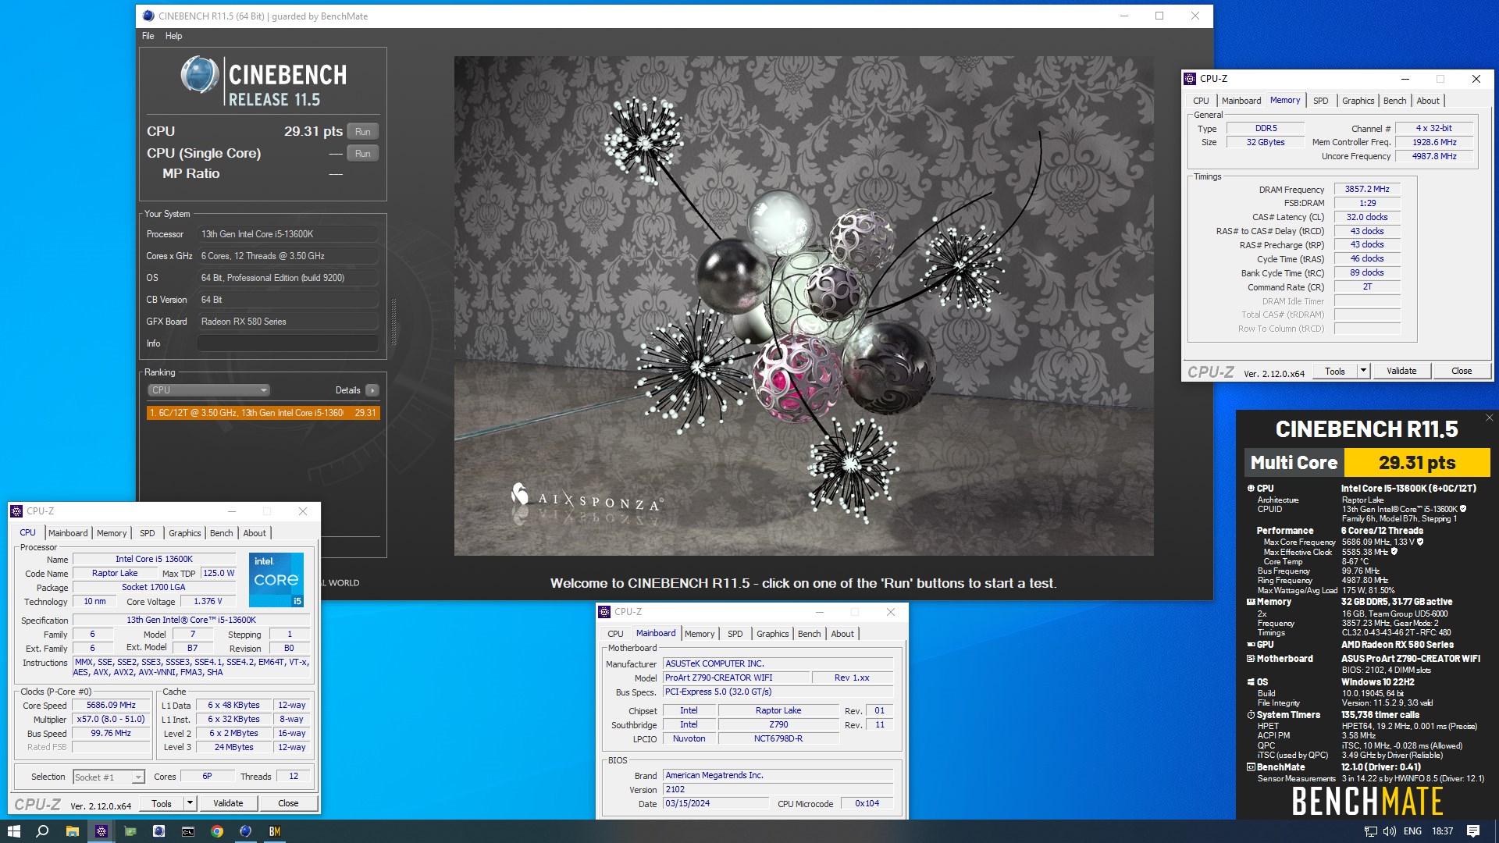Viewport: 1499px width, 843px height.
Task: Open File Explorer from the taskbar
Action: click(x=72, y=831)
